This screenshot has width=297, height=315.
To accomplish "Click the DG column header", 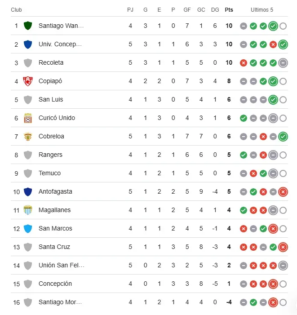I will pyautogui.click(x=215, y=10).
